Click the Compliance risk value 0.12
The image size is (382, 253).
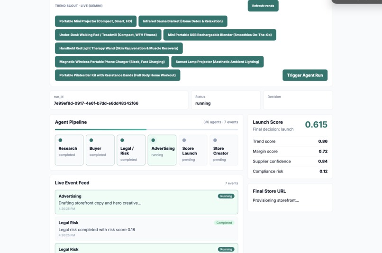tap(324, 172)
